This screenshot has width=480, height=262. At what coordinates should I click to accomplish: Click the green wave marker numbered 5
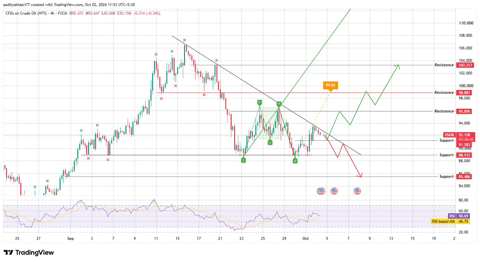pyautogui.click(x=295, y=161)
